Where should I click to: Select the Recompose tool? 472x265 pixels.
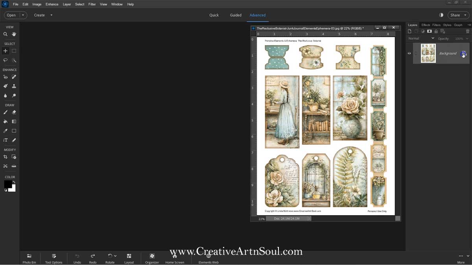click(x=14, y=157)
